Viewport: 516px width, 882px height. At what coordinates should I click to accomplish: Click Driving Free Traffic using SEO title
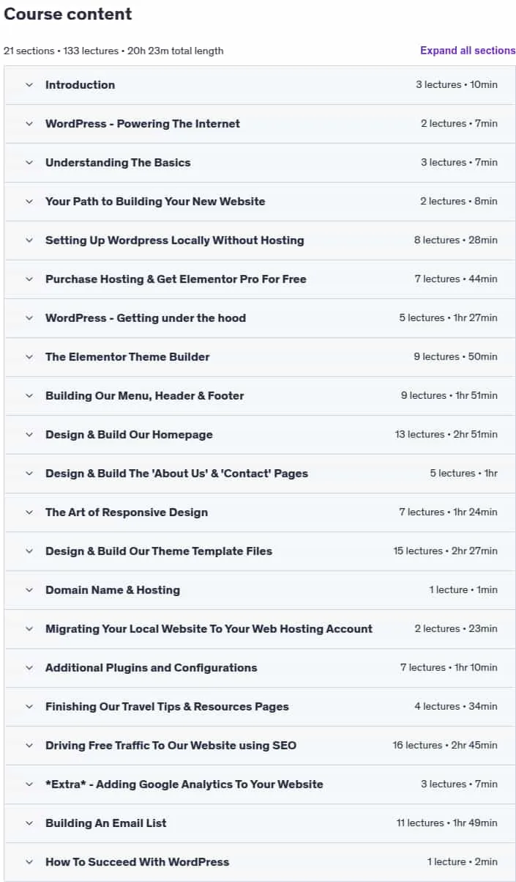click(171, 746)
